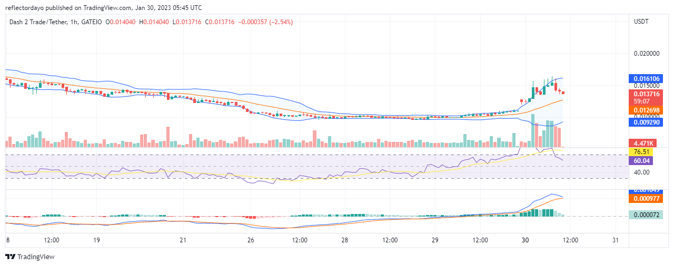This screenshot has height=266, width=674.
Task: Select the orange 0.000977 signal label
Action: (x=647, y=199)
